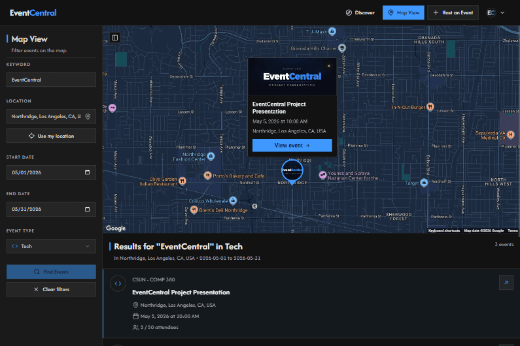The image size is (520, 346).
Task: Focus the End Date field 05/31/2026
Action: click(x=51, y=210)
